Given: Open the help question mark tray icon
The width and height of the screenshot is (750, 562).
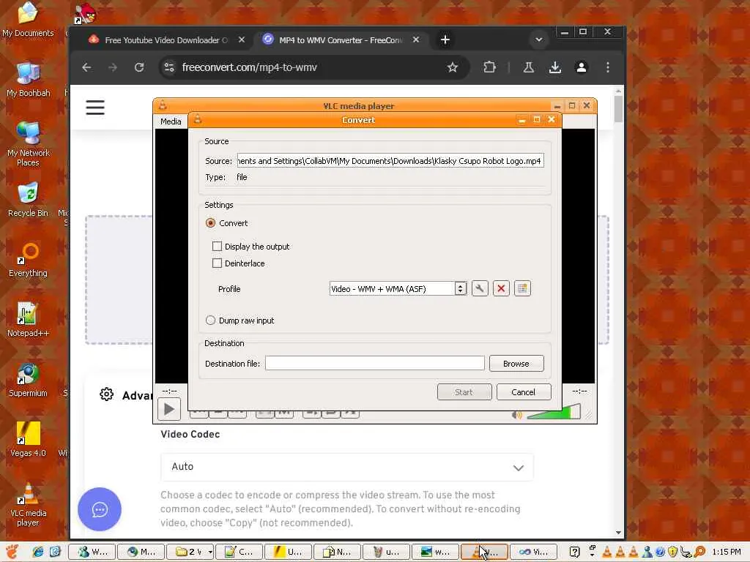Looking at the screenshot, I should pyautogui.click(x=574, y=552).
